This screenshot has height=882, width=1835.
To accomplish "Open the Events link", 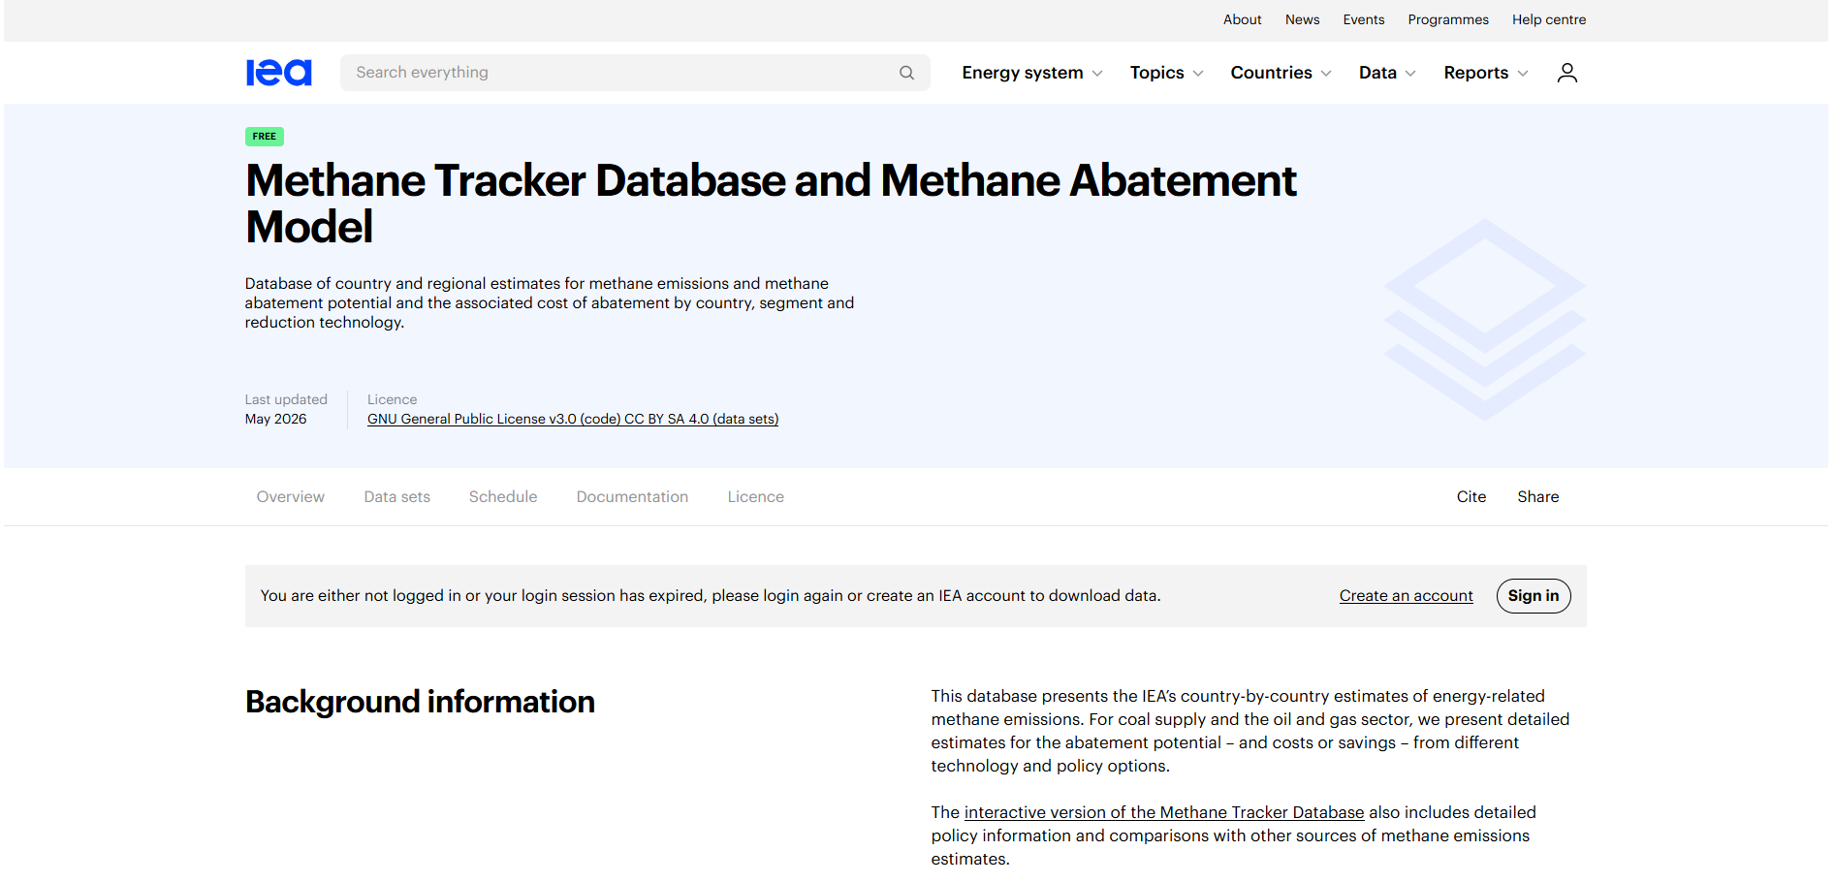I will 1363,19.
